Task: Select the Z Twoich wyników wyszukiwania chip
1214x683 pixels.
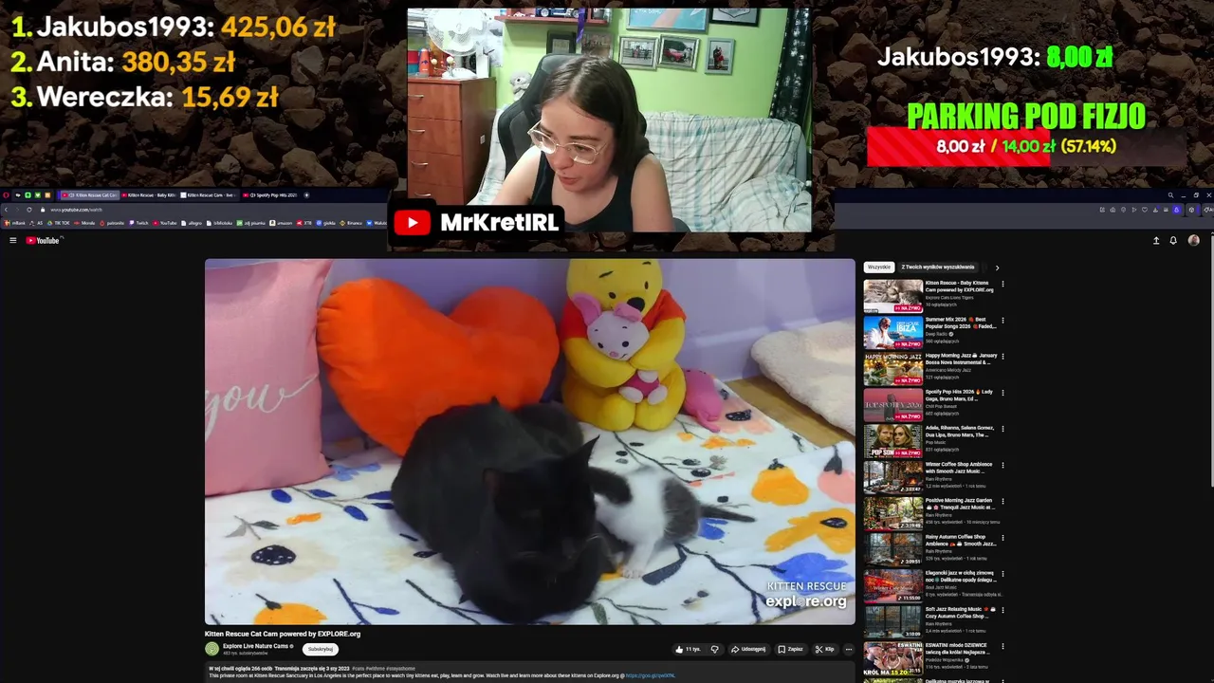Action: point(938,268)
